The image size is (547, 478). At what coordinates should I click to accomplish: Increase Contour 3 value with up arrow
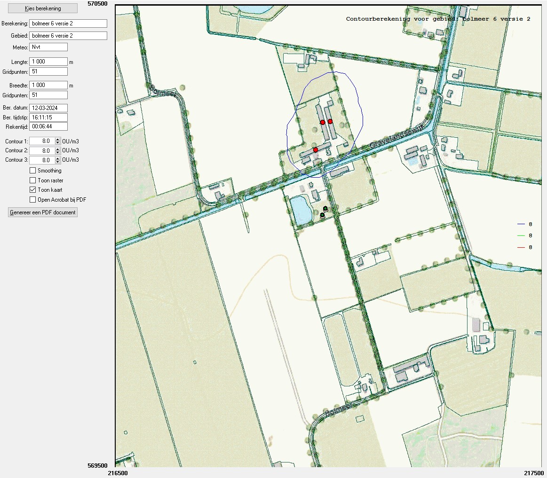pyautogui.click(x=58, y=158)
